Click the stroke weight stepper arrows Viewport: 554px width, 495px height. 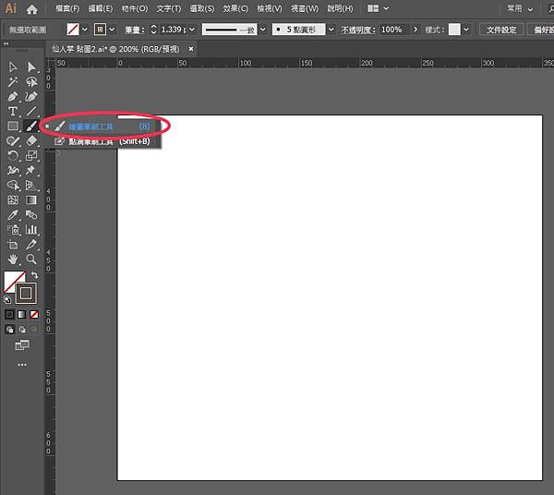point(153,30)
